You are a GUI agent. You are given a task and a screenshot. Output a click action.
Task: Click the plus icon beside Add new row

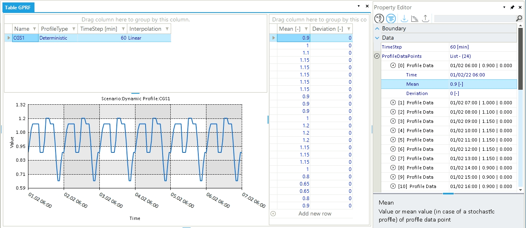pos(273,213)
